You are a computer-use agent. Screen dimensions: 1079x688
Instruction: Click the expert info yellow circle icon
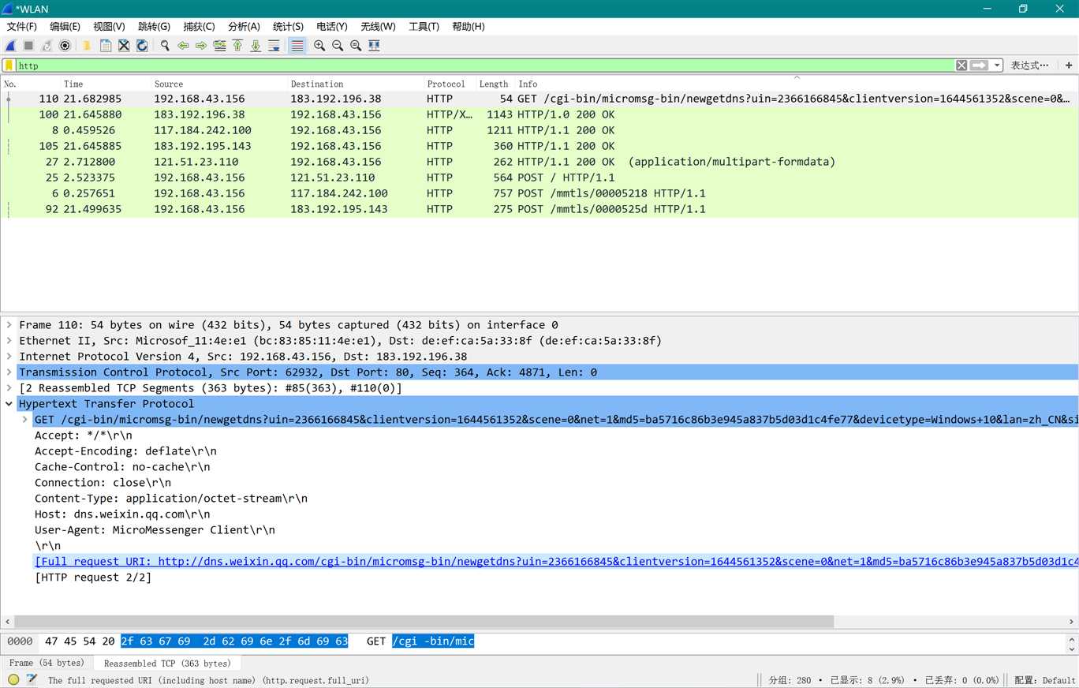tap(13, 679)
